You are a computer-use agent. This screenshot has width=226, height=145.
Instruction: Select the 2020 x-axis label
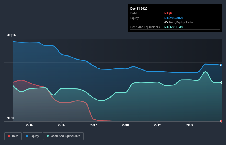(x=190, y=125)
